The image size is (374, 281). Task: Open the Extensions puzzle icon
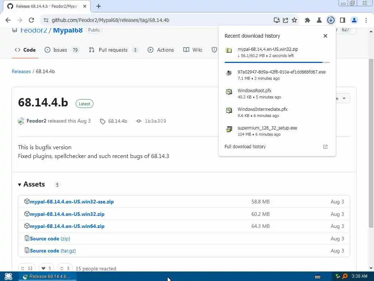308,20
